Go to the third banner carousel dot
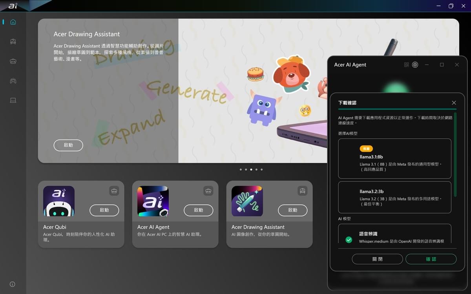 coord(251,170)
